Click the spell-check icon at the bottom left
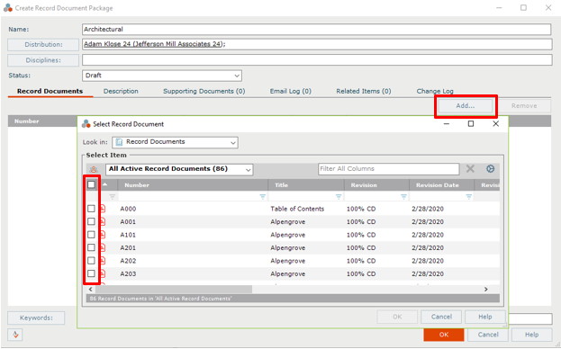 coord(15,335)
